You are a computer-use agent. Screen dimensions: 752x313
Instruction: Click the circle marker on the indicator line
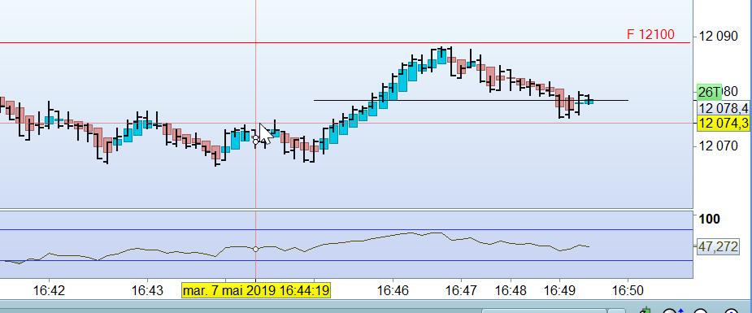(255, 249)
